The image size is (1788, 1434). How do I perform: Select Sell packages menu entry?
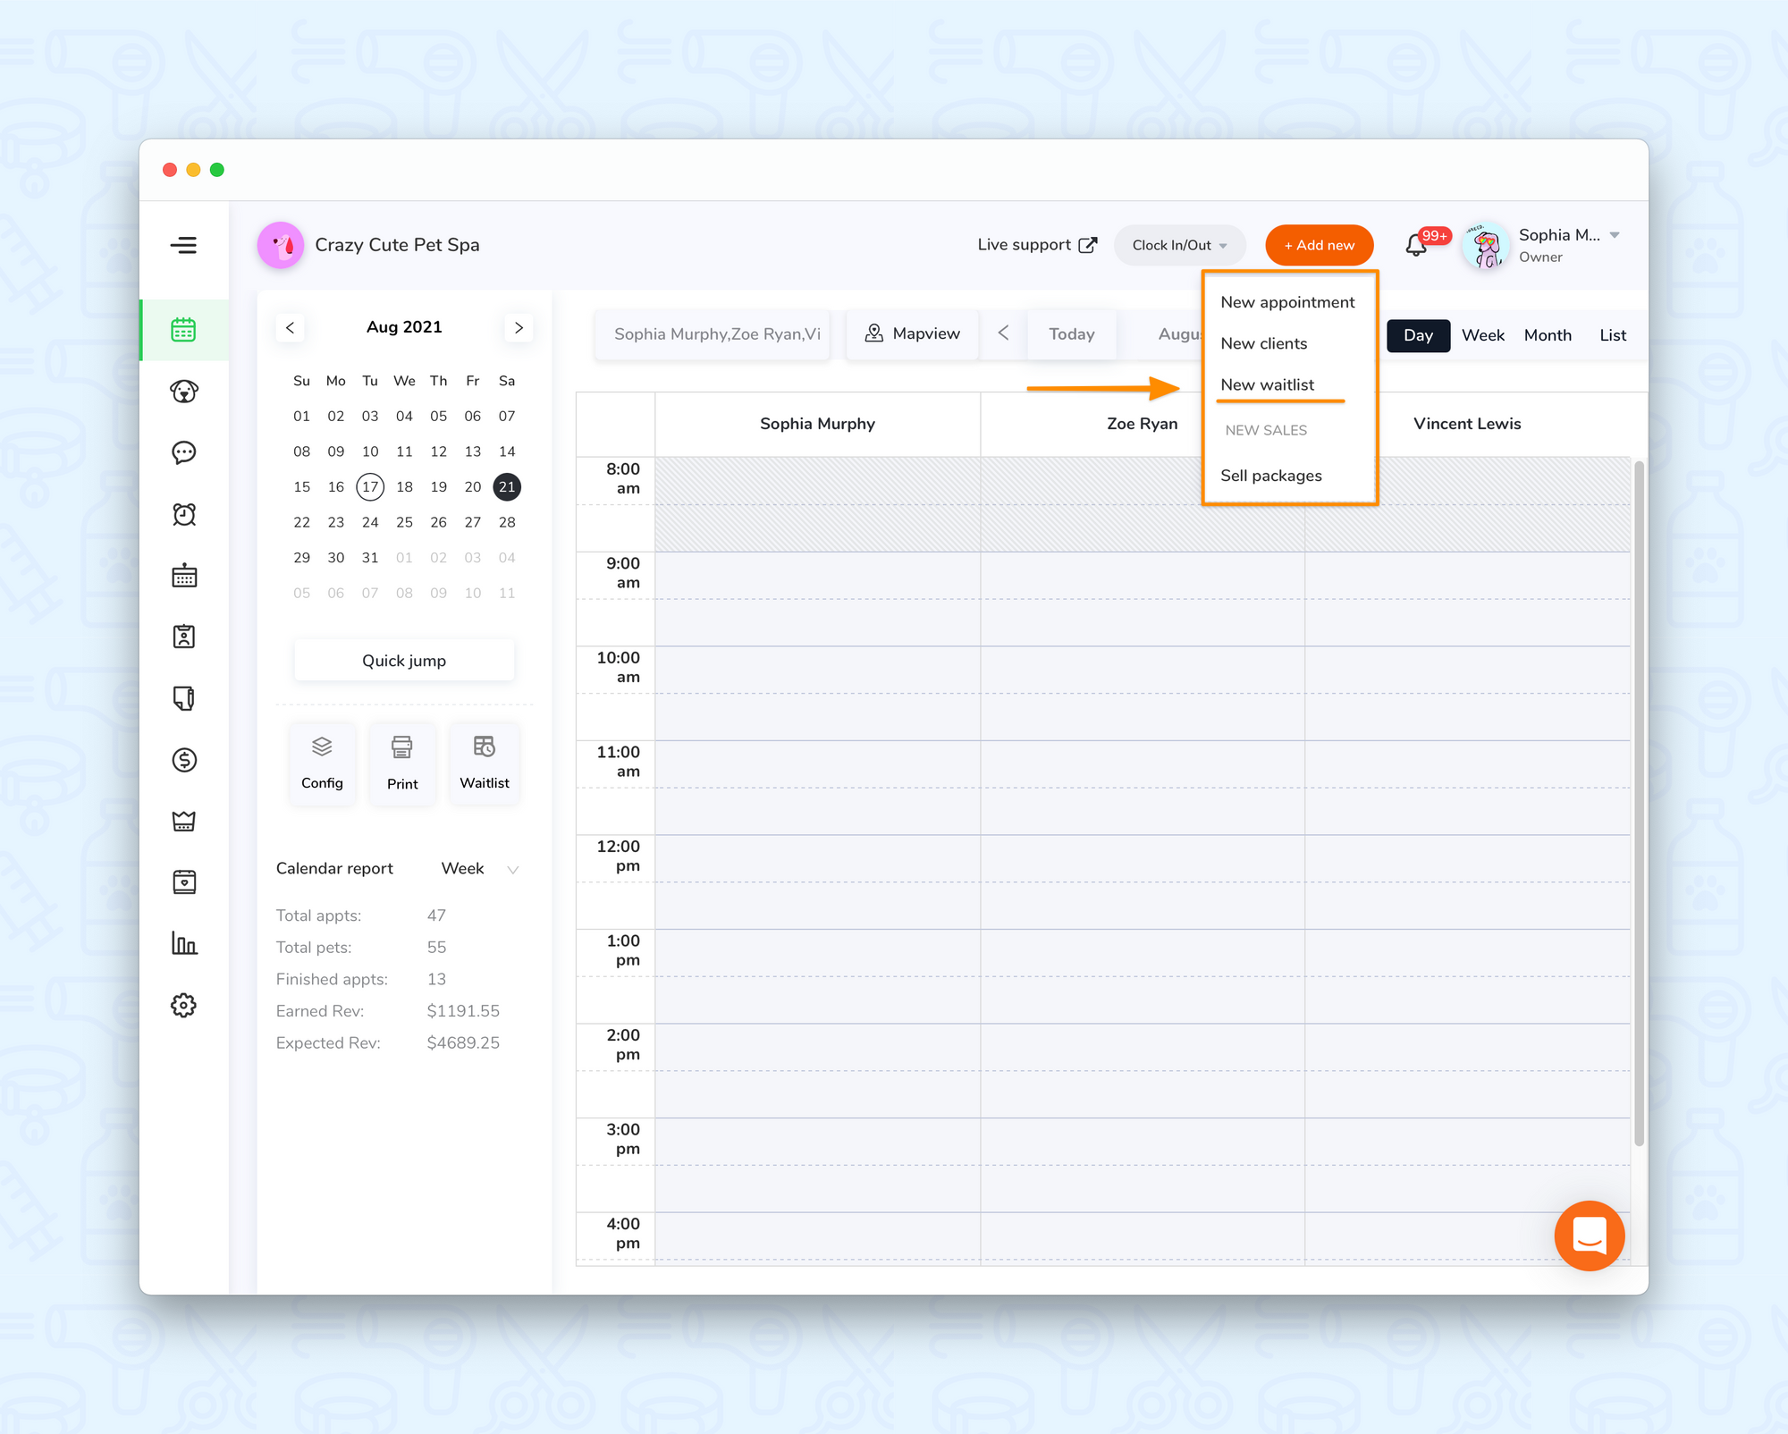pyautogui.click(x=1270, y=476)
